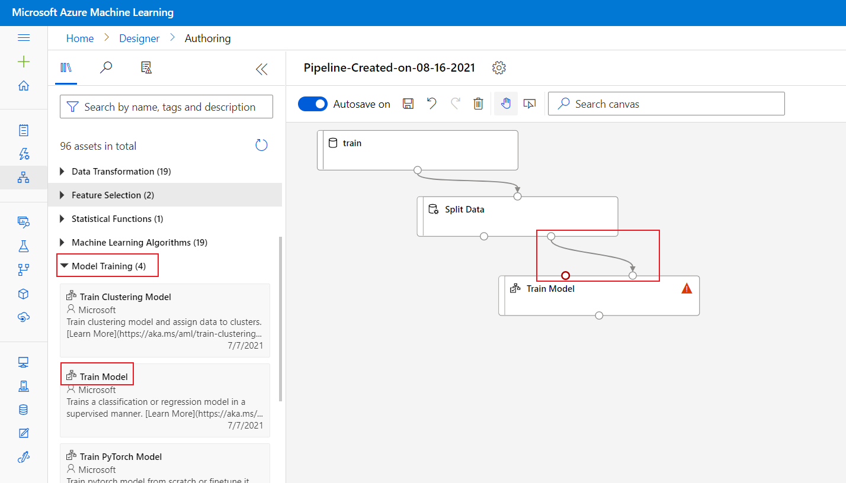Expand the Statistical Functions (1) category
Viewport: 846px width, 483px height.
(165, 219)
